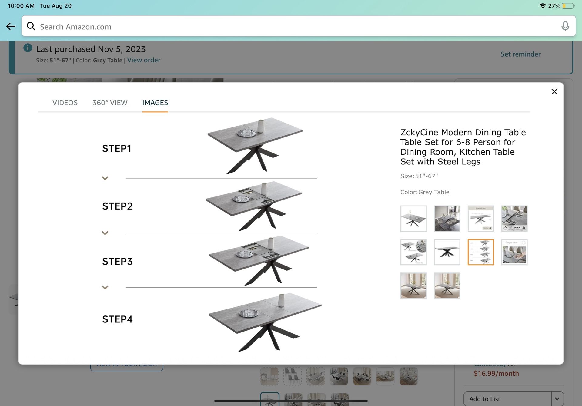Switch to the VIDEOS tab
582x406 pixels.
pos(65,103)
